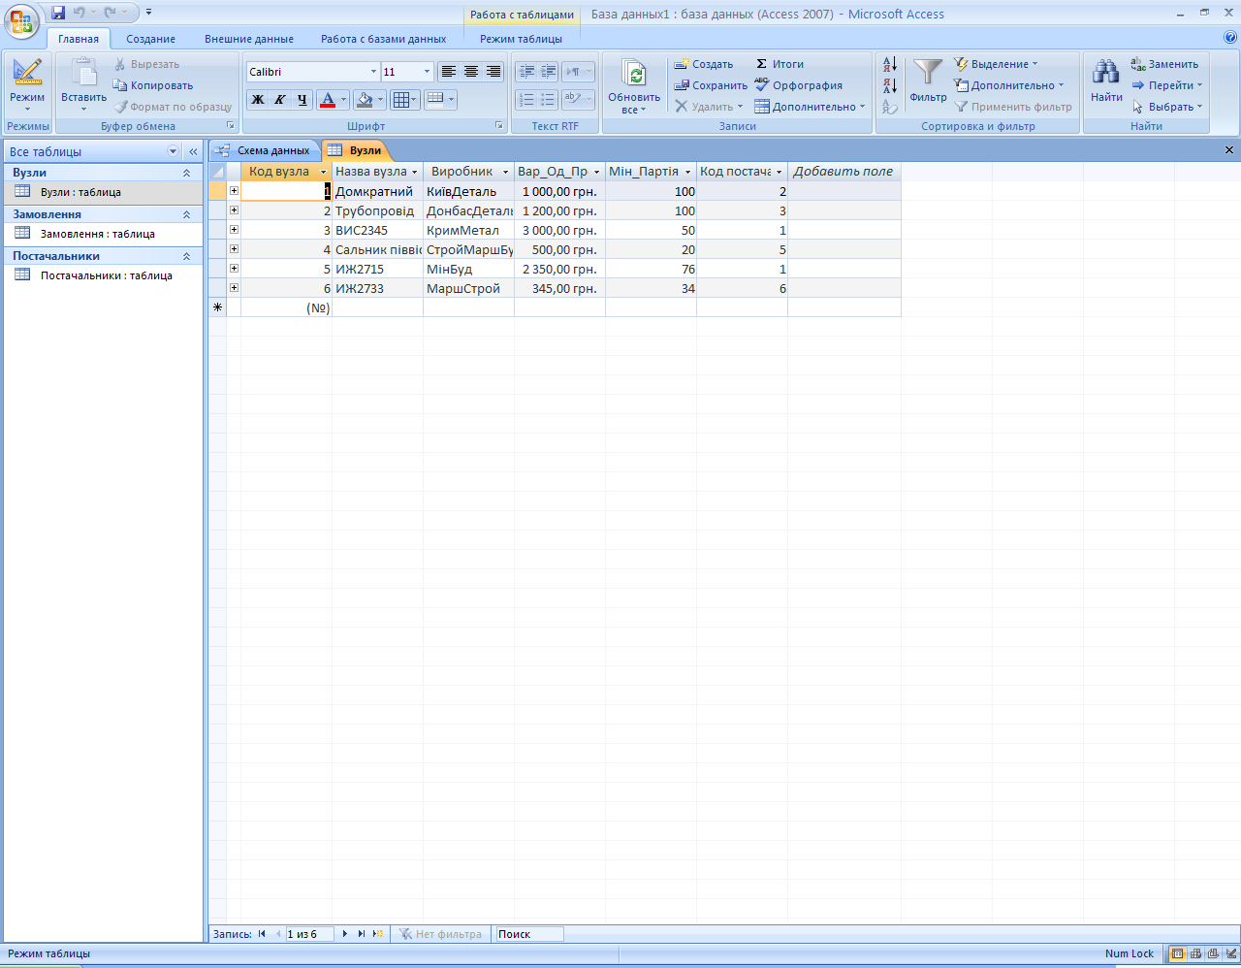
Task: Sort ascending with the А-Я icon
Action: tap(890, 65)
